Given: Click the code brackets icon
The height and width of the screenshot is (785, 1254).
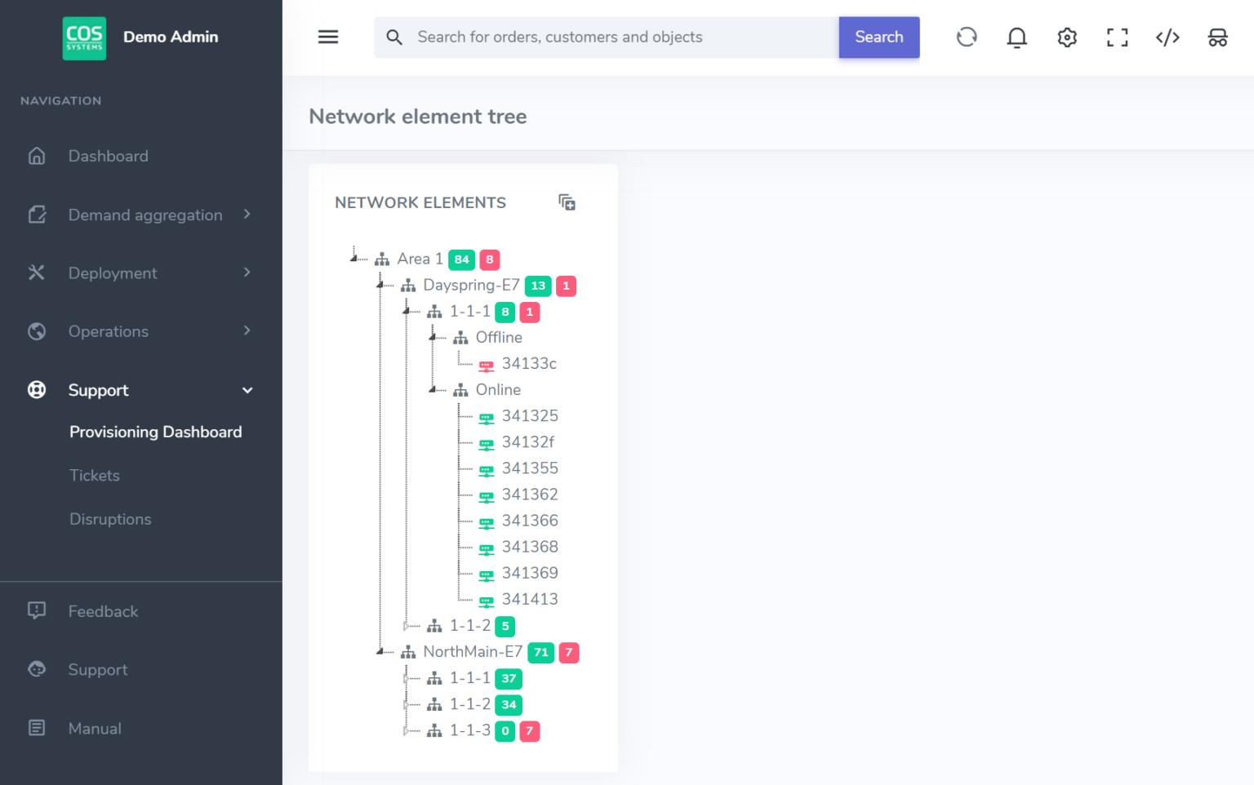Looking at the screenshot, I should (1167, 38).
